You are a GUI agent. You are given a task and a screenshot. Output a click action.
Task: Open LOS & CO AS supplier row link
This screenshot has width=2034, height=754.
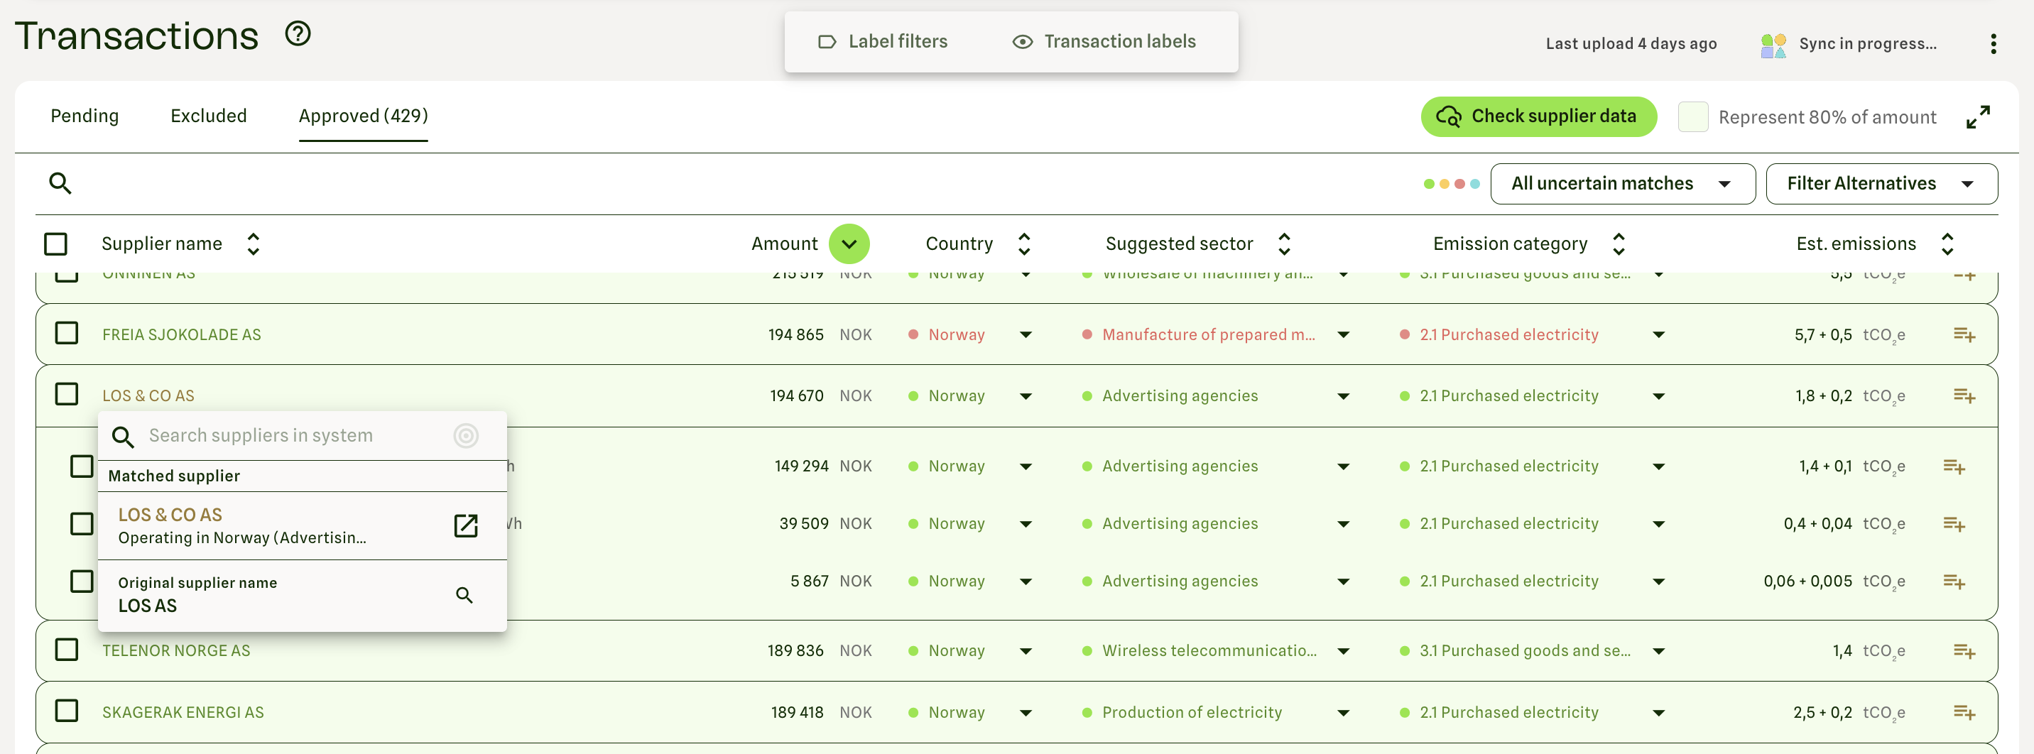tap(148, 395)
